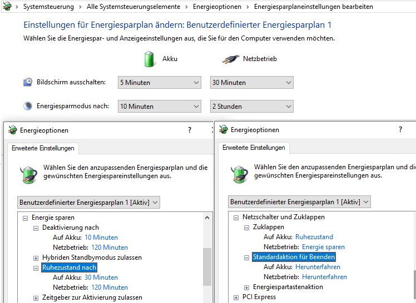
Task: Collapse the Deaktivierung nach node
Action: pos(36,229)
